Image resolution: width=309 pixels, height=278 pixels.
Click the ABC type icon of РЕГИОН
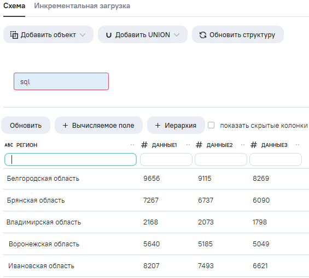pos(9,145)
